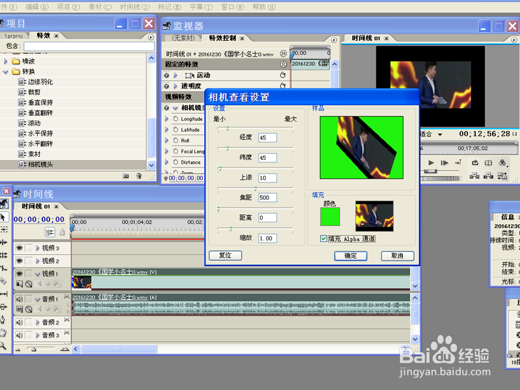Click the stopwatch icon beside Latitude

[175, 129]
